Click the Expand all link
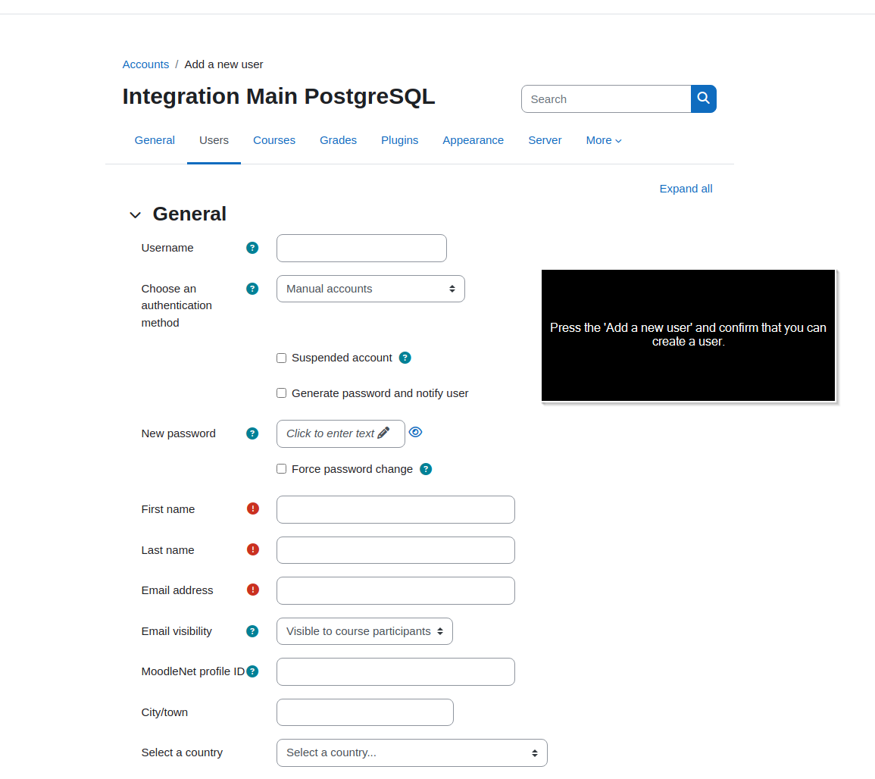Screen dimensions: 875x779 point(686,189)
